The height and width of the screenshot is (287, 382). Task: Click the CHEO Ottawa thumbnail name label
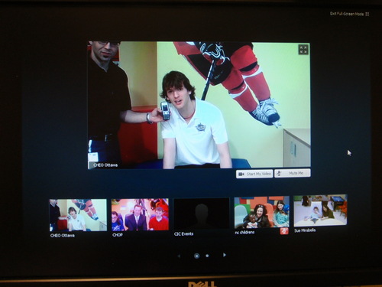tap(63, 236)
